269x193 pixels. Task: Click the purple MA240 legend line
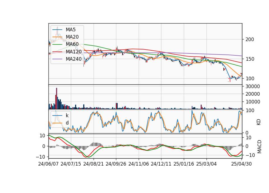[x=57, y=59]
